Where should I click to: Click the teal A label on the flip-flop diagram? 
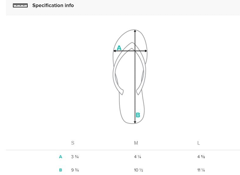(119, 48)
